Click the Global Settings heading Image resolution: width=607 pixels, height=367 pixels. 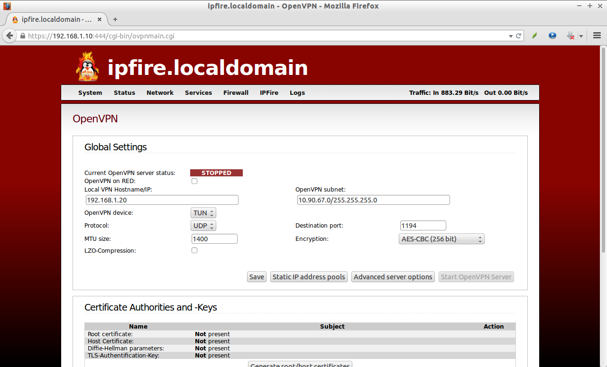pyautogui.click(x=116, y=147)
